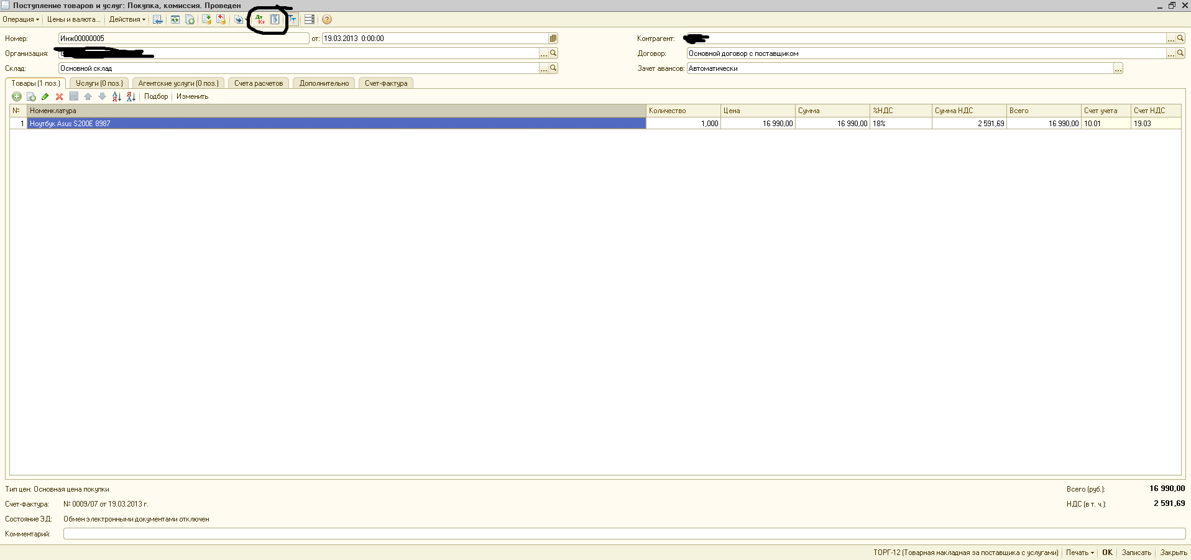Screen dimensions: 1191x560
Task: Click the Подбор button in table toolbar
Action: click(156, 96)
